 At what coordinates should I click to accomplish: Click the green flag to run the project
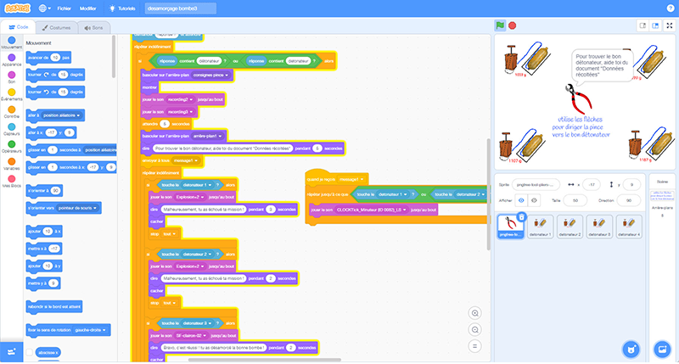[499, 26]
